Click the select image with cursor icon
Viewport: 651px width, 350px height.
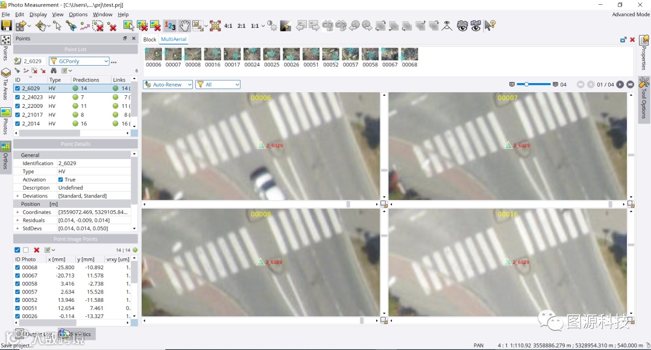click(128, 26)
